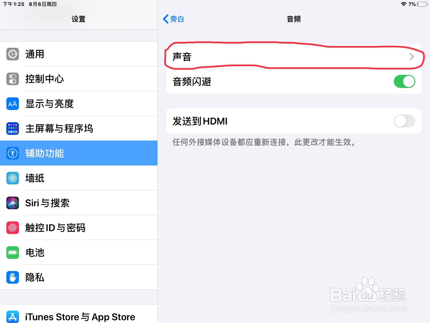Open the 显示与亮度 AA icon
The height and width of the screenshot is (323, 430).
[x=13, y=104]
